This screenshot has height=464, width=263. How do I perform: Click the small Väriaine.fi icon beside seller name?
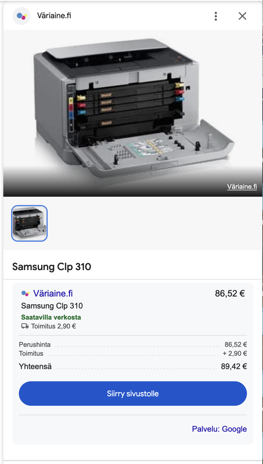point(25,294)
